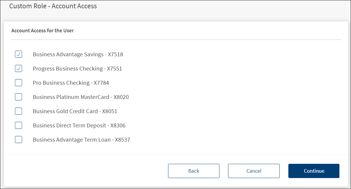Click the 'Progress Business Checking - X7551' label text
The image size is (351, 189).
coord(77,69)
